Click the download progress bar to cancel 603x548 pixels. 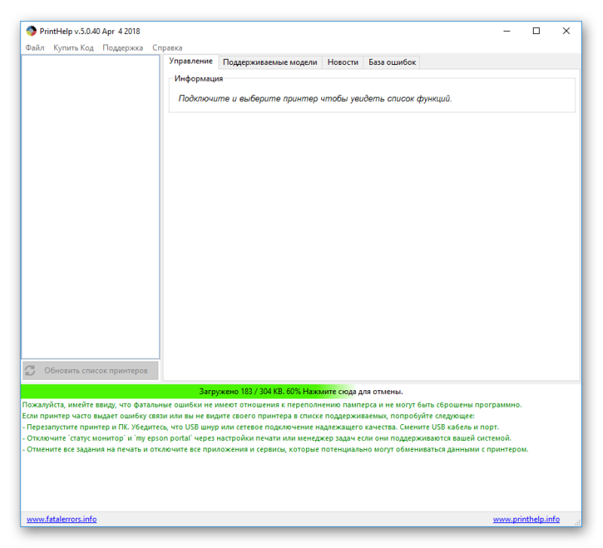(301, 391)
